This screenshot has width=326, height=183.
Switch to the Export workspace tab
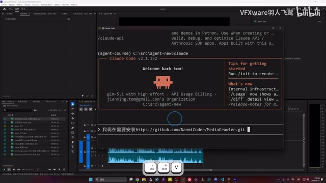[x=23, y=9]
